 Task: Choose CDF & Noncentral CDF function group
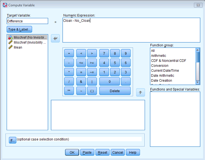tap(168, 61)
